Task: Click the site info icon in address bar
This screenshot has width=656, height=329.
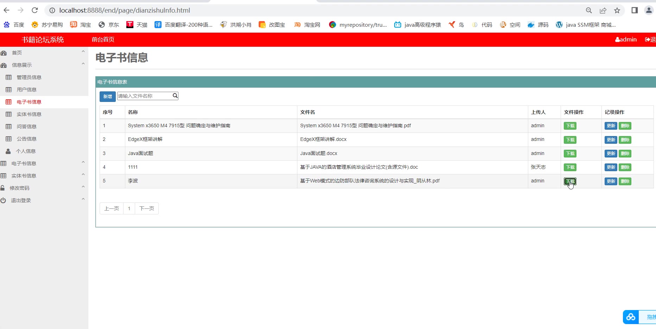Action: pyautogui.click(x=52, y=11)
